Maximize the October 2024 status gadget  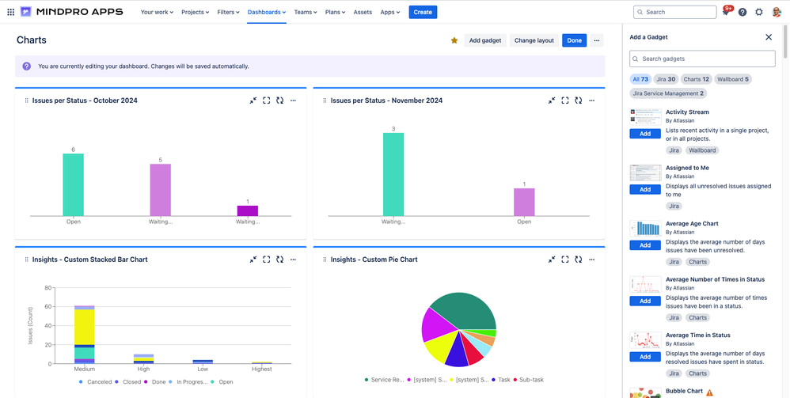coord(267,100)
